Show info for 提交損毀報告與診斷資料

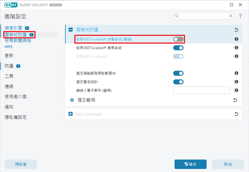pyautogui.click(x=236, y=73)
